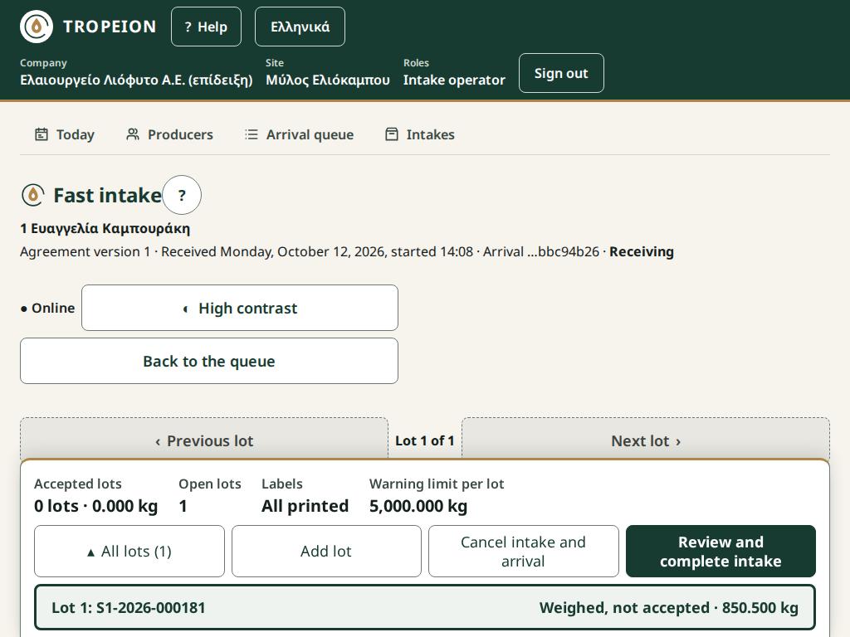Toggle High contrast mode
This screenshot has width=850, height=637.
pos(240,308)
